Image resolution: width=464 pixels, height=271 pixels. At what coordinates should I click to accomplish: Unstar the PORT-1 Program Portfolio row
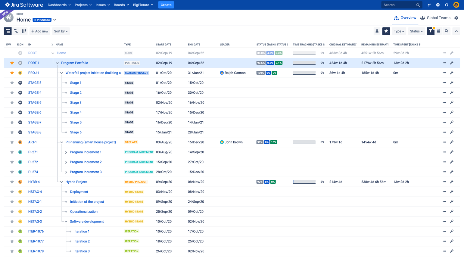[12, 63]
